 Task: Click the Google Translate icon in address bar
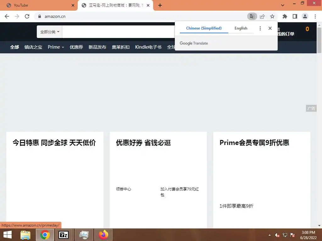tap(252, 16)
